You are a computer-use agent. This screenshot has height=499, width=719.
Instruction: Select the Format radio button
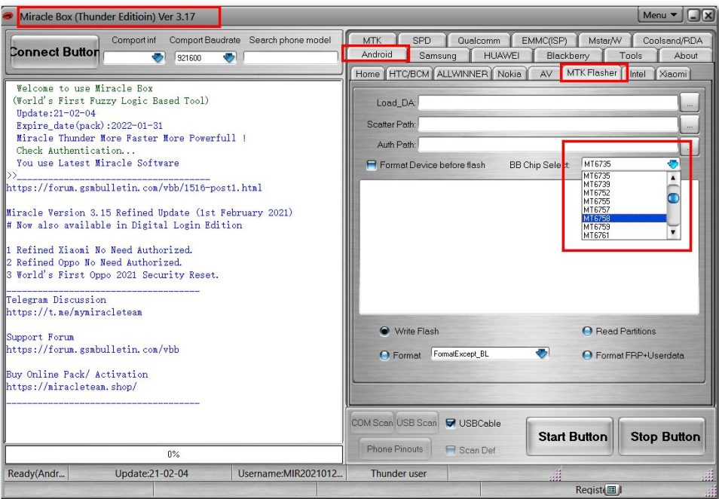tap(384, 356)
